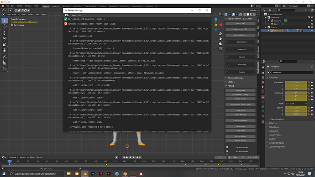The height and width of the screenshot is (177, 315).
Task: Open the Physics properties tab
Action: click(263, 102)
